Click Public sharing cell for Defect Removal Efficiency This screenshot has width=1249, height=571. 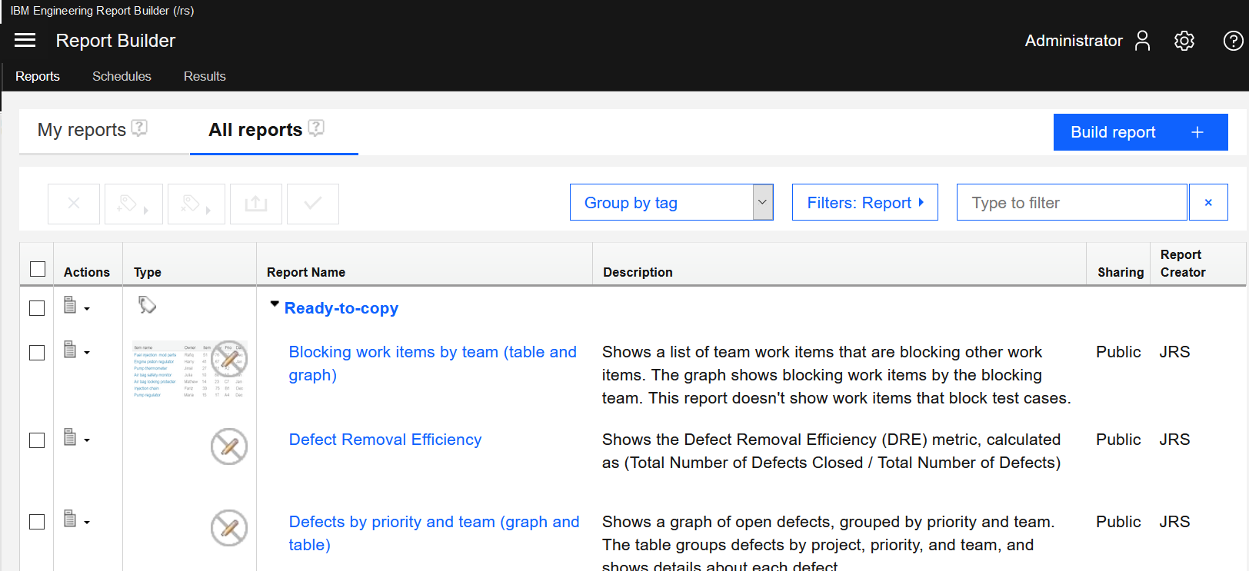coord(1118,440)
